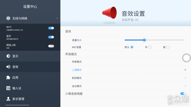Click the Wi-Fi connected network name text
The height and width of the screenshot is (107, 191).
15,30
